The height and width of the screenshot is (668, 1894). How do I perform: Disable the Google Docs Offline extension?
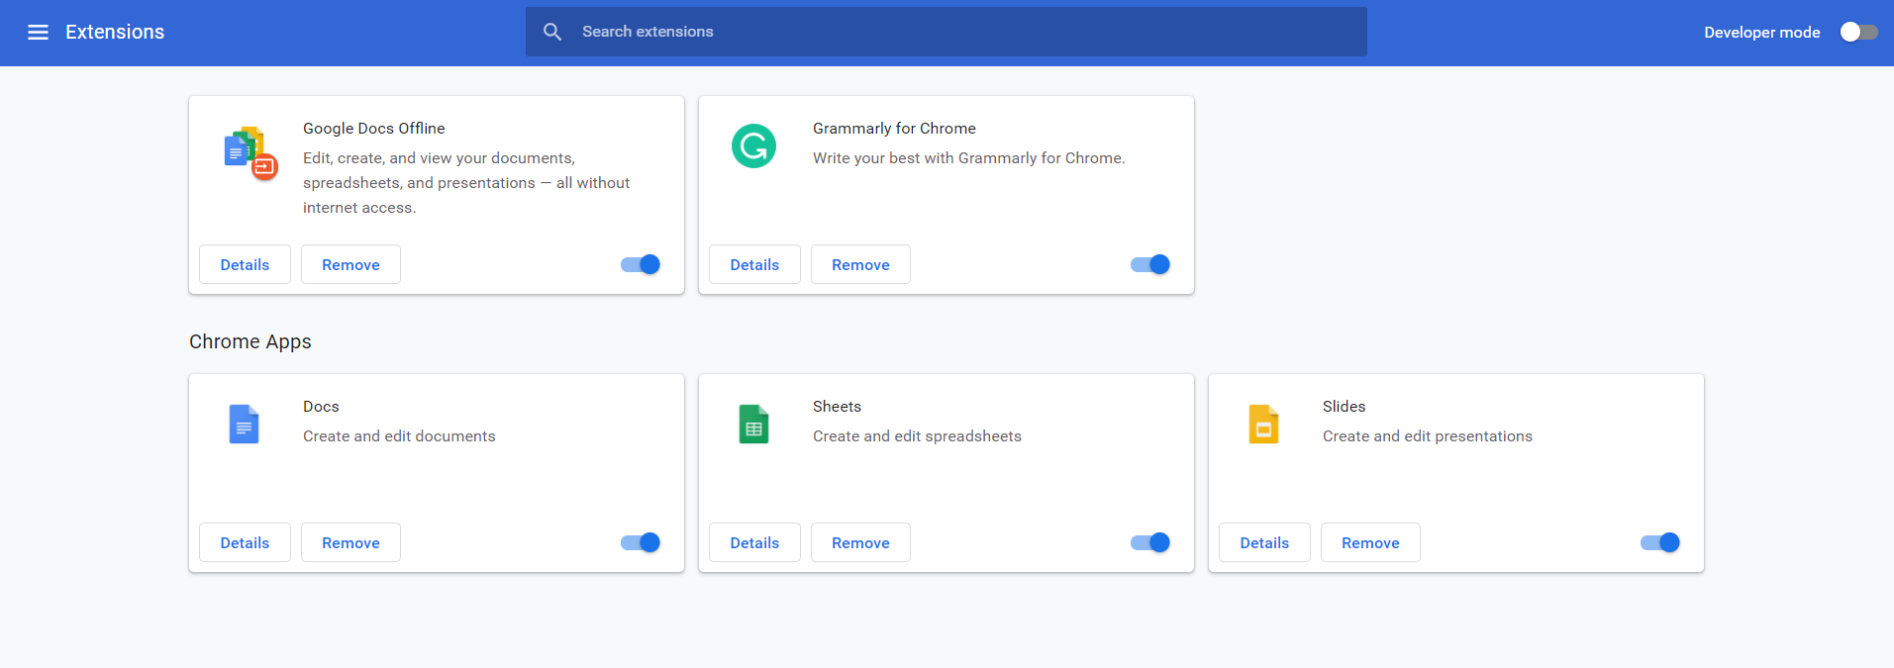point(641,264)
